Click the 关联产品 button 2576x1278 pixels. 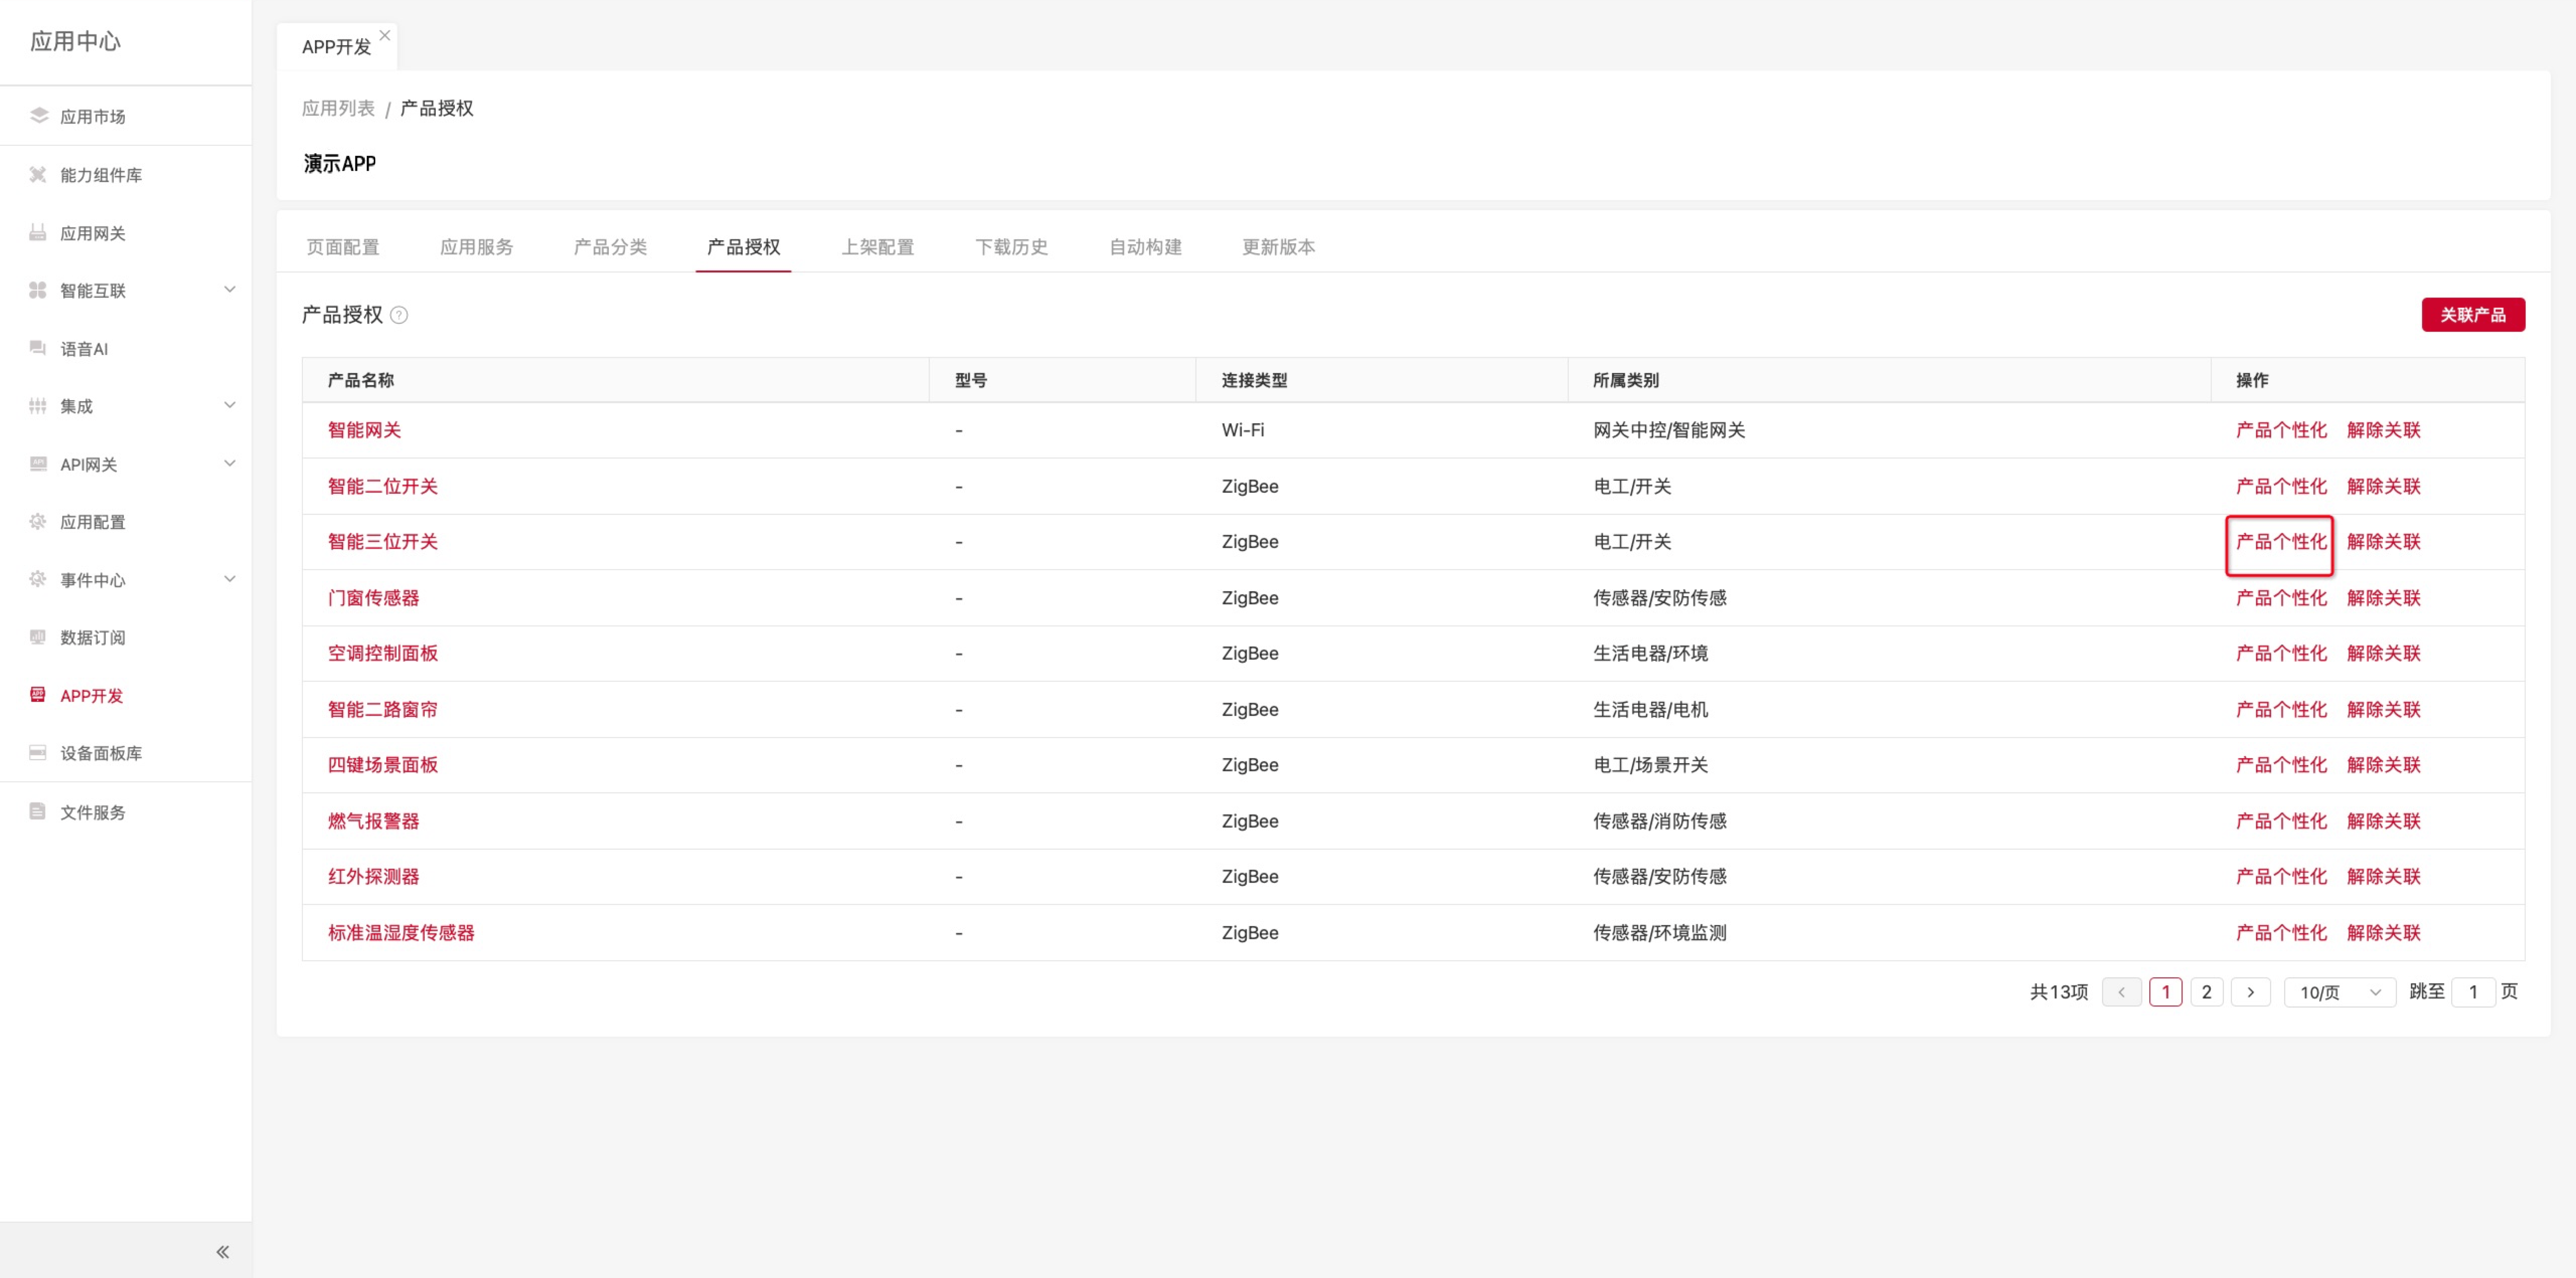2472,315
